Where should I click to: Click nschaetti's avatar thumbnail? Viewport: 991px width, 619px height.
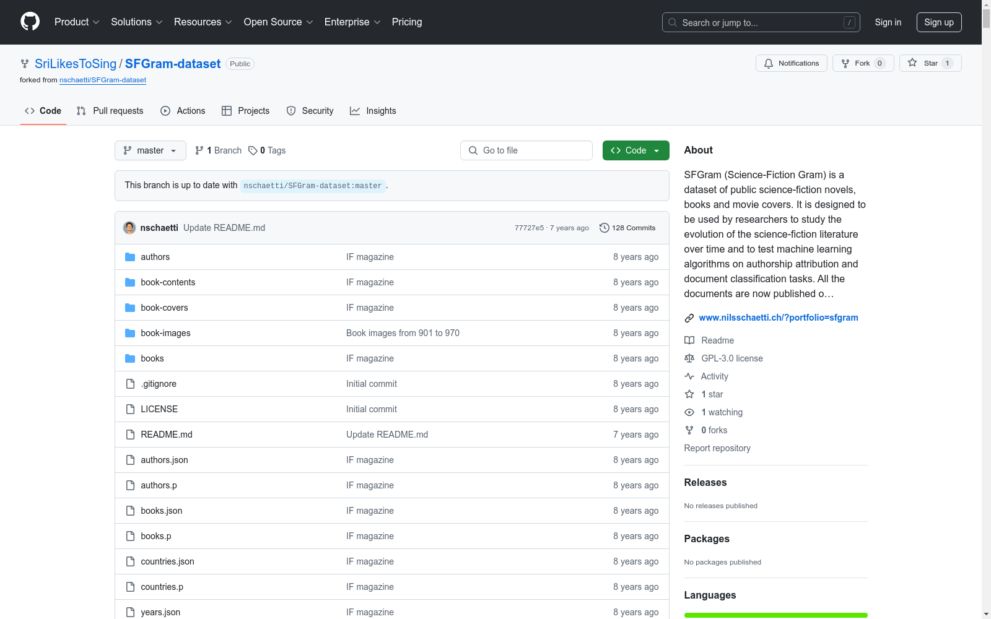[x=129, y=228]
